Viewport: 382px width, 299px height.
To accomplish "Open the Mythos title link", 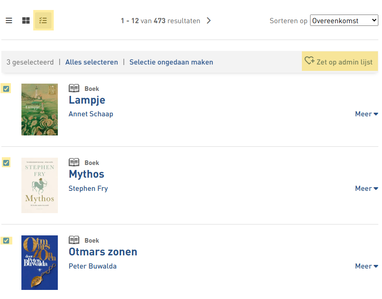I will [87, 174].
